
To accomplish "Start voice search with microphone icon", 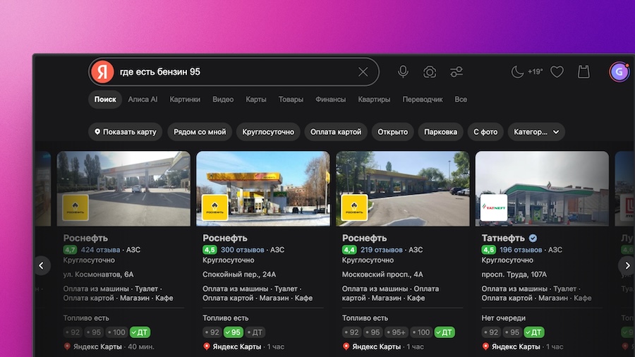I will [403, 72].
